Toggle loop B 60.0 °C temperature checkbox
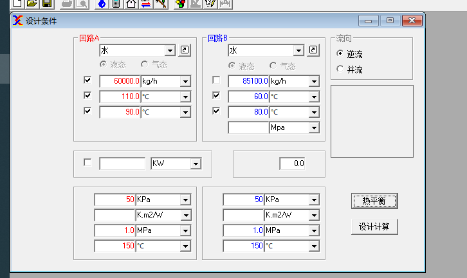The width and height of the screenshot is (467, 278). [x=216, y=95]
